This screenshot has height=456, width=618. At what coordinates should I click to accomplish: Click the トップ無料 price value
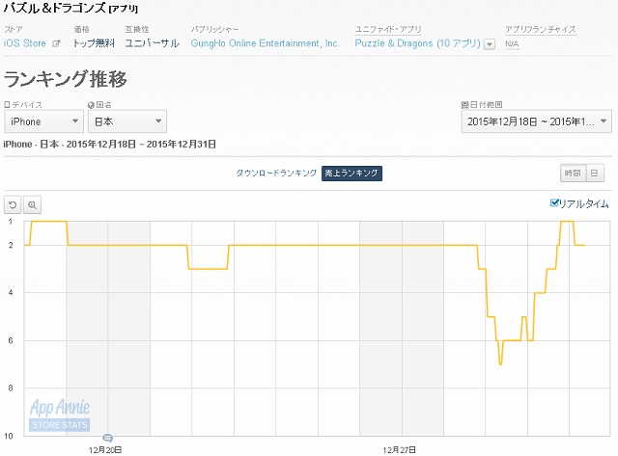pos(94,43)
